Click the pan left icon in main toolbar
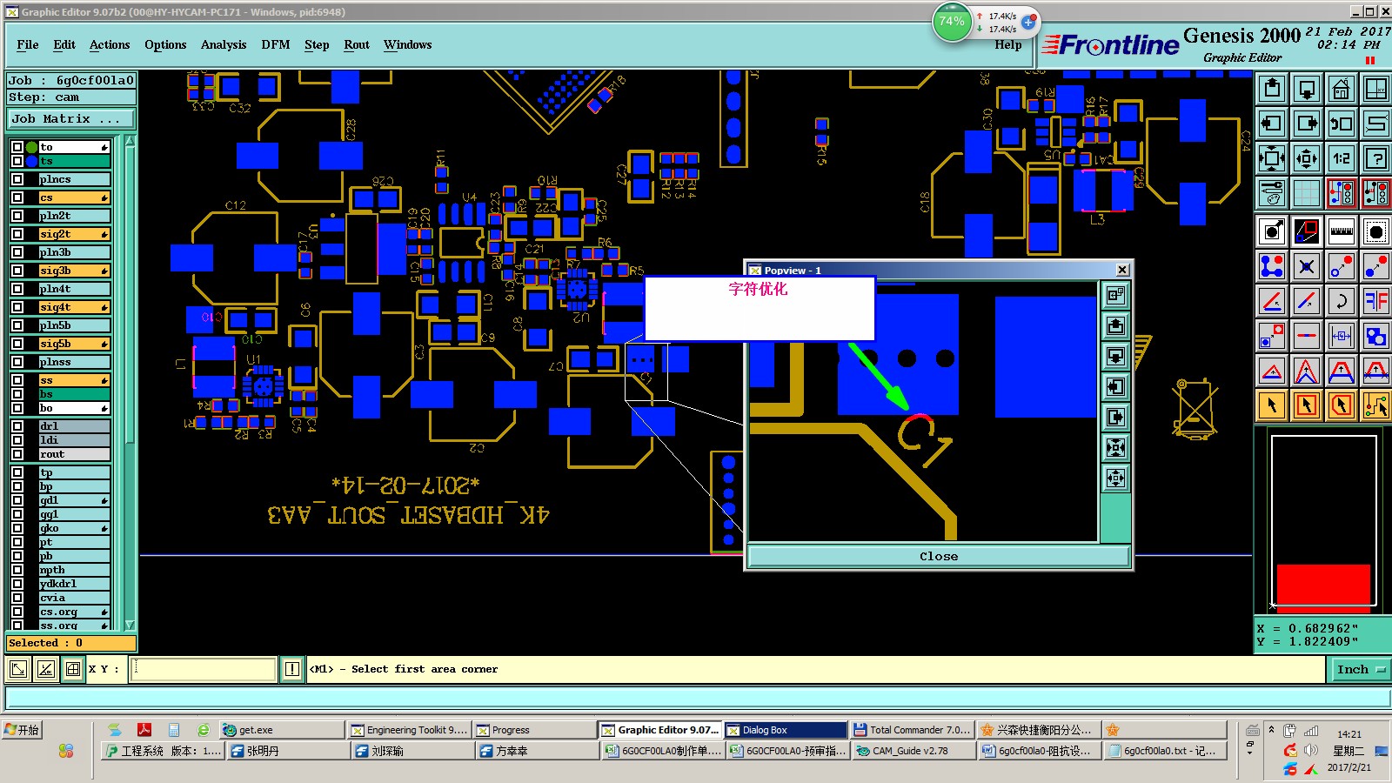Viewport: 1392px width, 783px height. coord(1272,124)
